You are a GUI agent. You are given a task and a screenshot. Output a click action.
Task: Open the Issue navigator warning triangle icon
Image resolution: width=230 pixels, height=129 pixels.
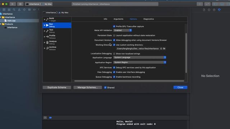19,10
